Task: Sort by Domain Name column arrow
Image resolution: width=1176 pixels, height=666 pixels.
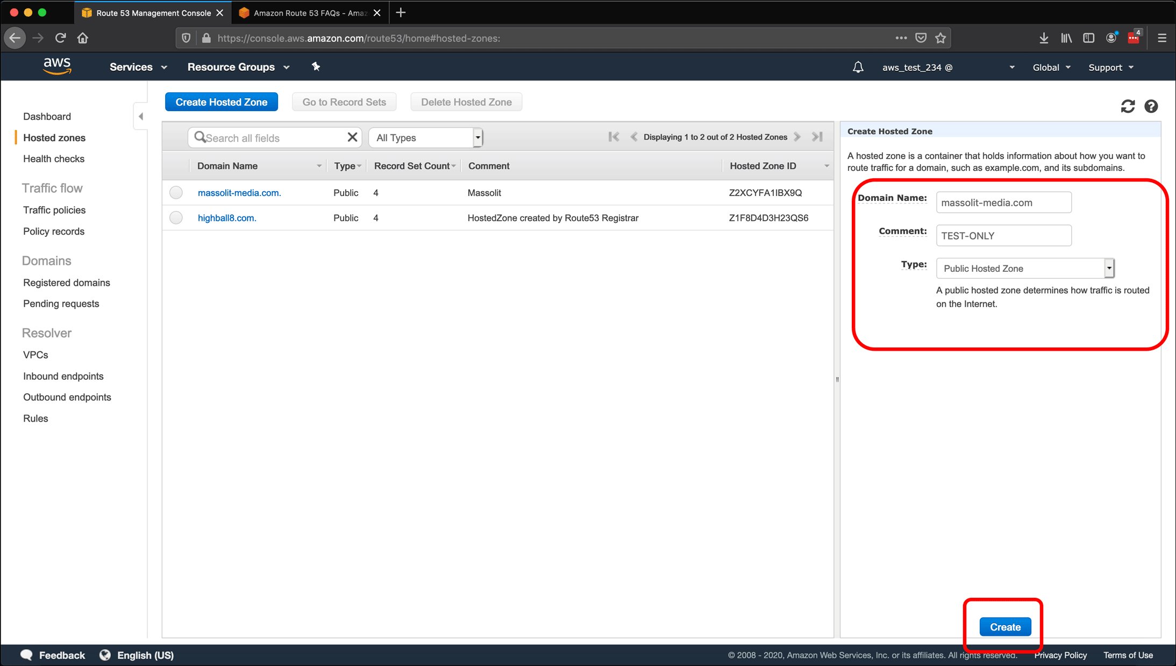Action: coord(319,166)
